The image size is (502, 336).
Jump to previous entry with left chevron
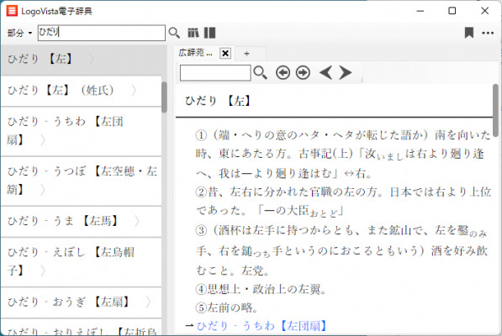coord(326,73)
